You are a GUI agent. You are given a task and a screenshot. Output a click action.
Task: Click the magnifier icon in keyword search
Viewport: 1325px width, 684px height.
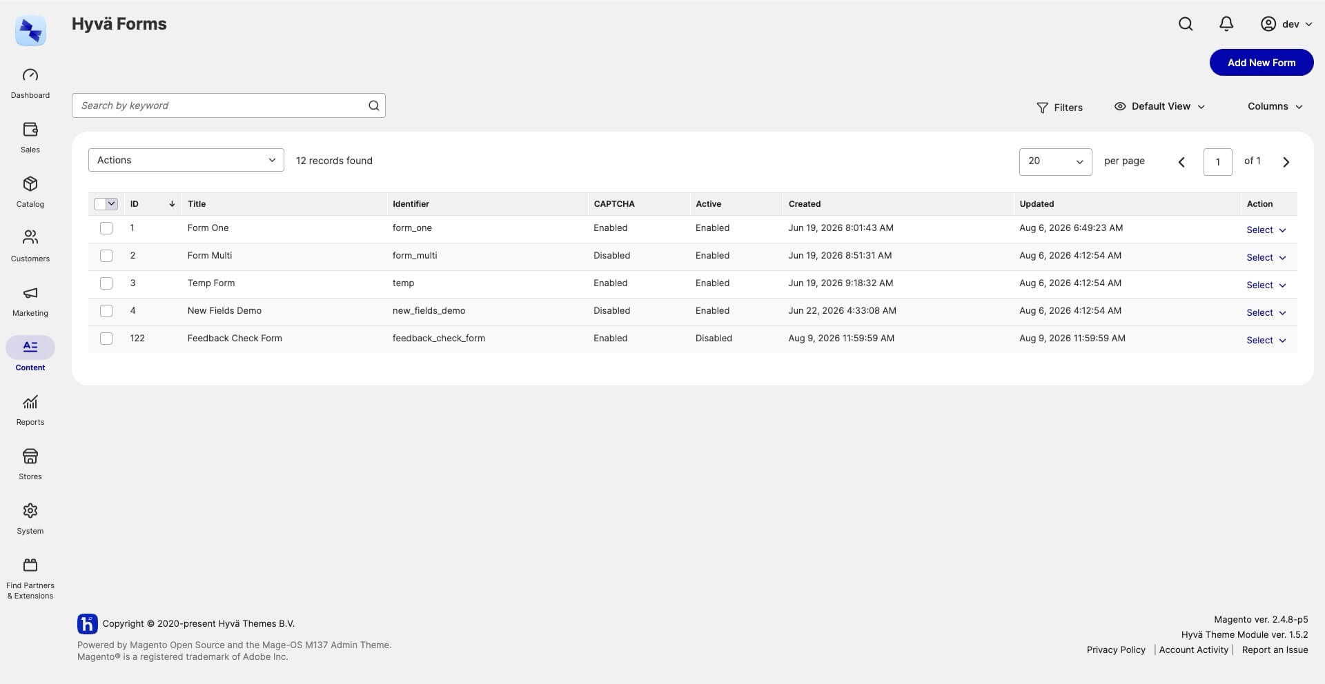tap(374, 105)
